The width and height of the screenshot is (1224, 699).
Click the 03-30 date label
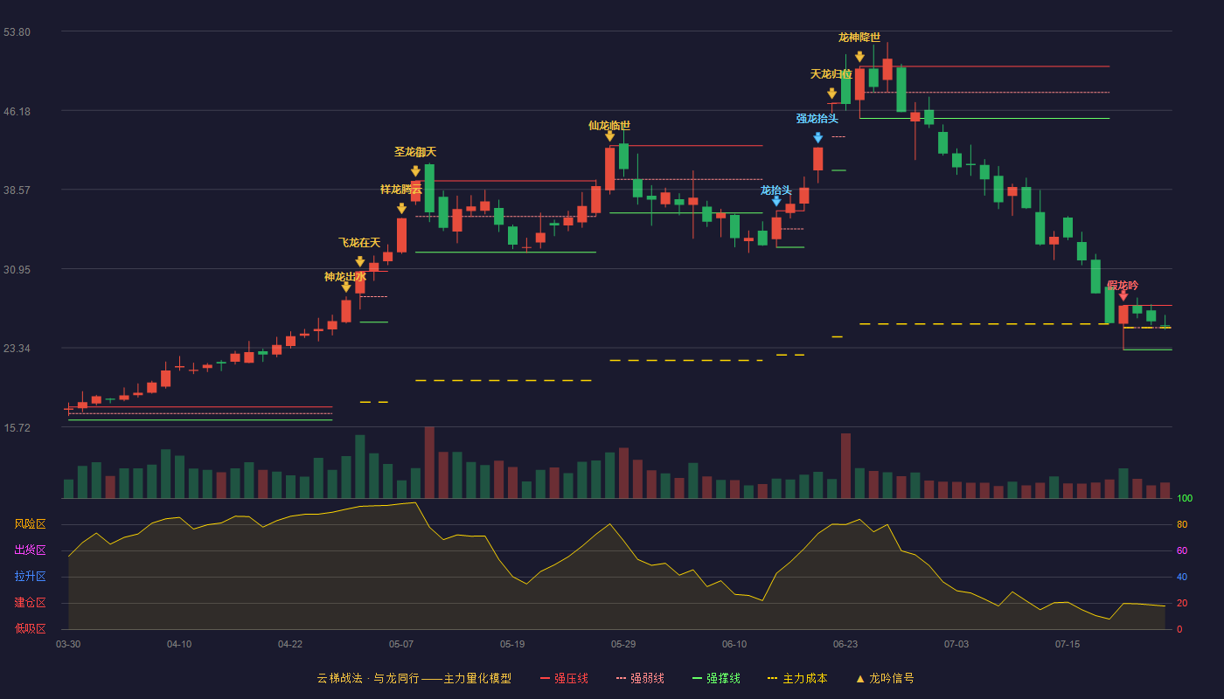point(68,644)
